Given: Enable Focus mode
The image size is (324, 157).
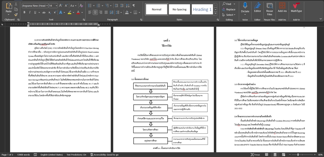Looking at the screenshot, I should point(255,155).
